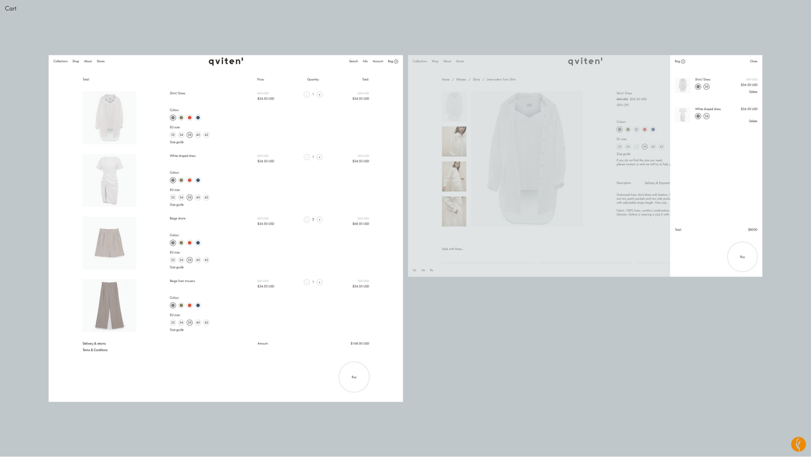Screen dimensions: 811x457
Task: Select the top shirt gallery thumbnail on product page
Action: (454, 107)
